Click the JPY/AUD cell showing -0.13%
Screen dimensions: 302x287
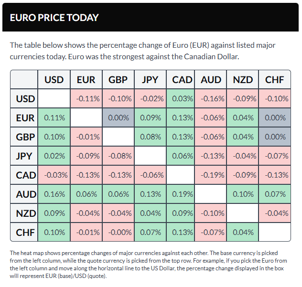pos(210,156)
